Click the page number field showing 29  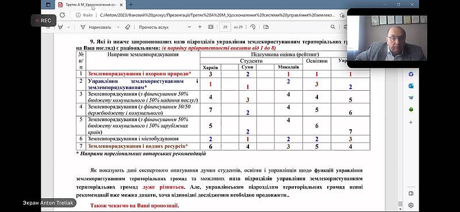[225, 27]
